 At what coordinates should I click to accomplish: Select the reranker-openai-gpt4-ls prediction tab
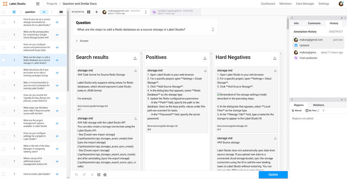click(176, 12)
